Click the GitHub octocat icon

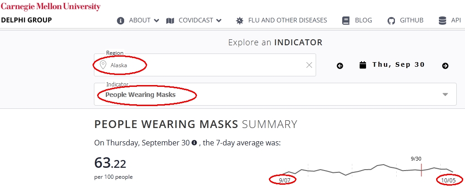(x=391, y=21)
